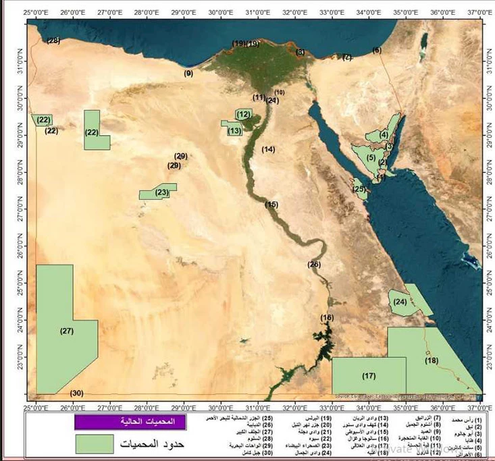The image size is (495, 461).
Task: Click the حدود المحميات legend text
Action: (153, 443)
